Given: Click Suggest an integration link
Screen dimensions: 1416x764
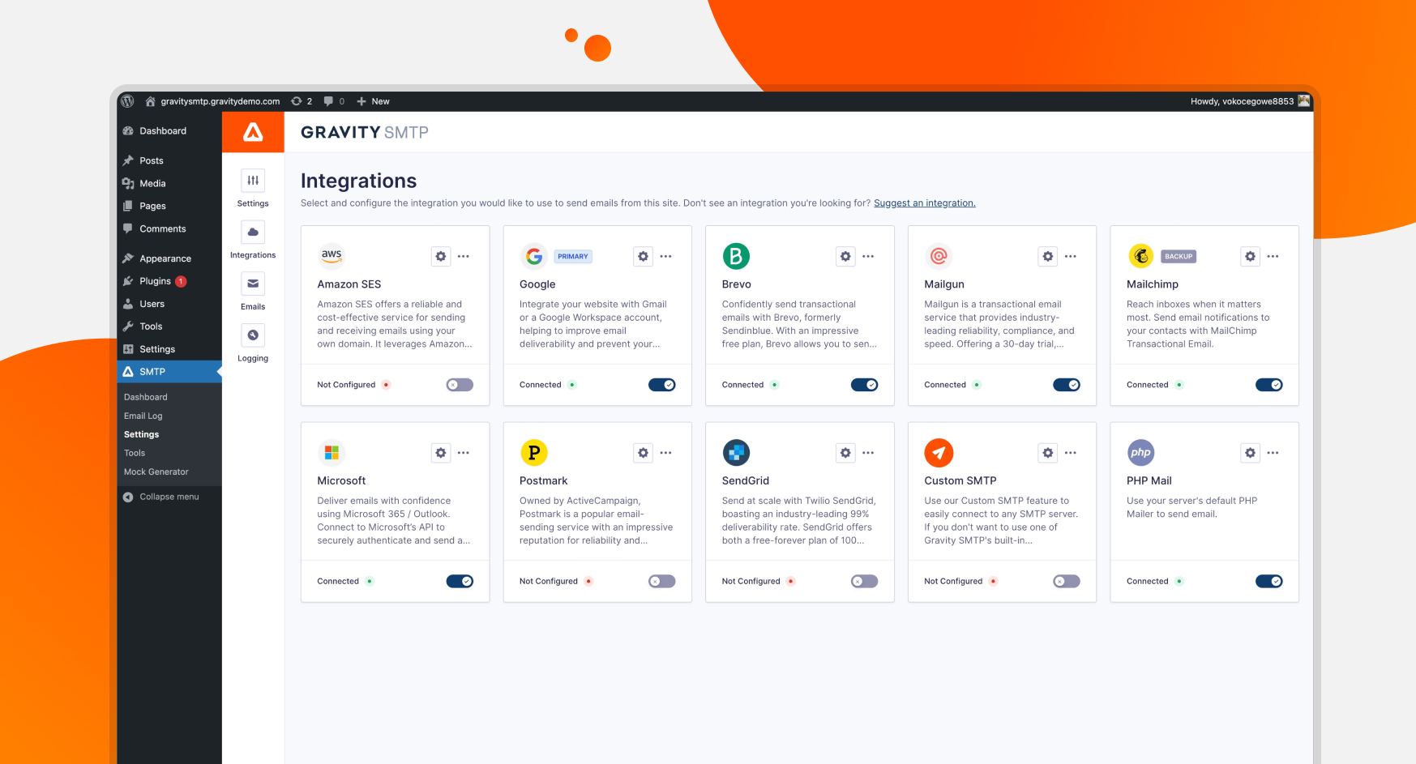Looking at the screenshot, I should pos(925,203).
